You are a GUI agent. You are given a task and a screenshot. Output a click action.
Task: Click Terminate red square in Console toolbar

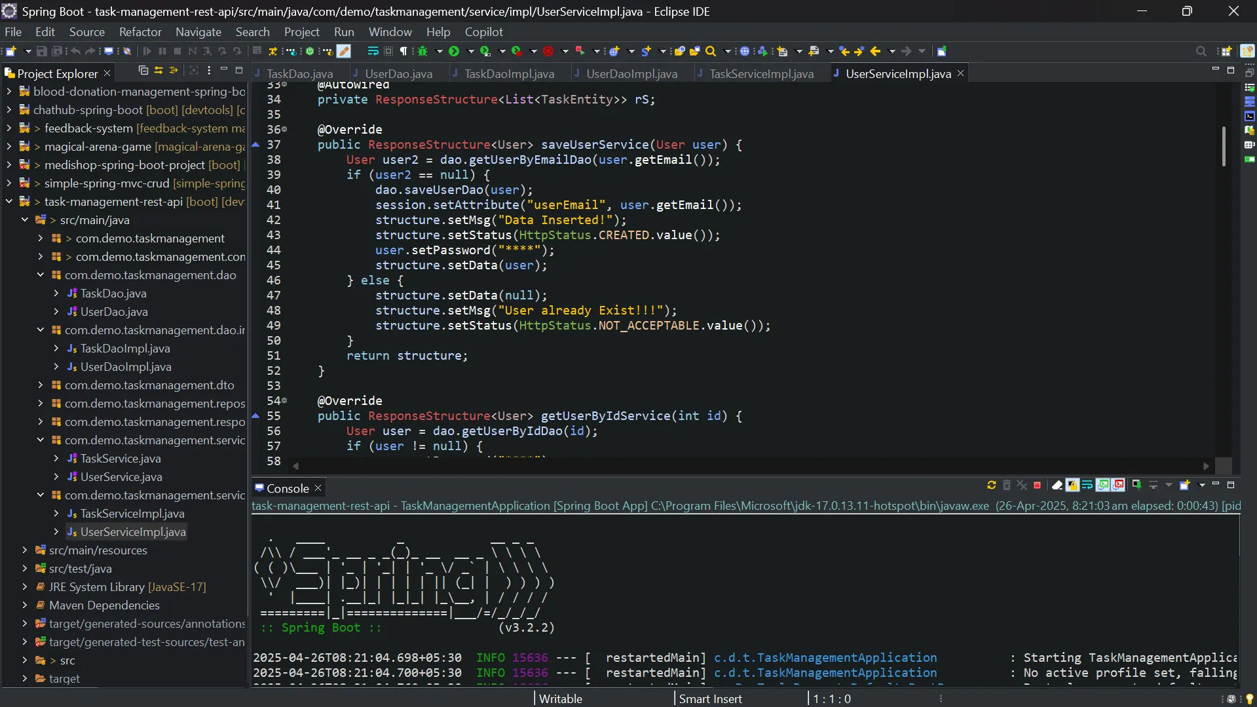[x=1038, y=486]
